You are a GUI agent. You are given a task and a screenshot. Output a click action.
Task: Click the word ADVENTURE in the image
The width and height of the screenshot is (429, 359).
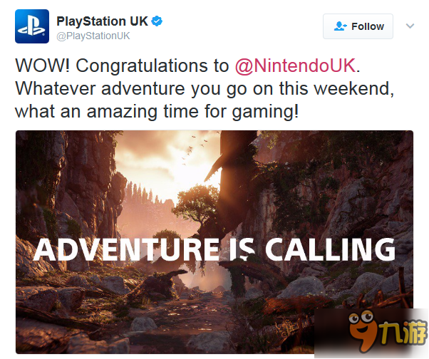point(126,249)
